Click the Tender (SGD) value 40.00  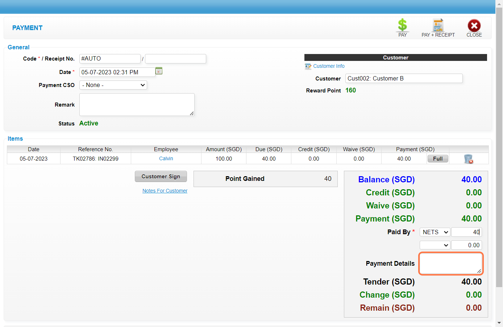click(x=471, y=282)
